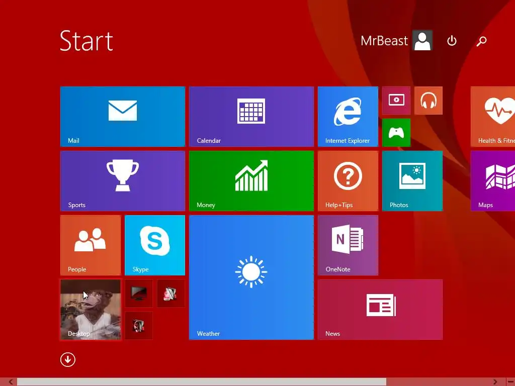Image resolution: width=515 pixels, height=386 pixels.
Task: Open the OneNote tile
Action: pyautogui.click(x=348, y=245)
